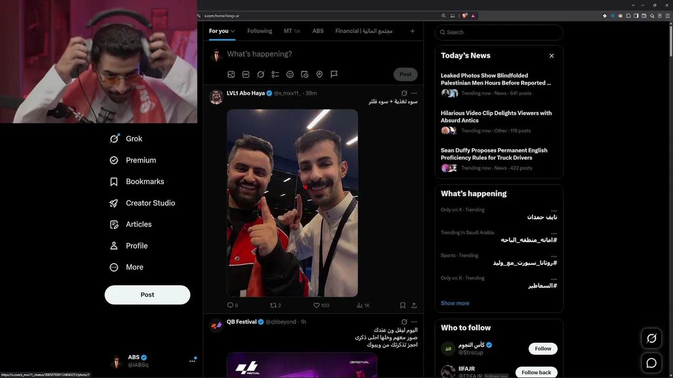The image size is (673, 378).
Task: Click the large sidebar Post button
Action: (147, 295)
